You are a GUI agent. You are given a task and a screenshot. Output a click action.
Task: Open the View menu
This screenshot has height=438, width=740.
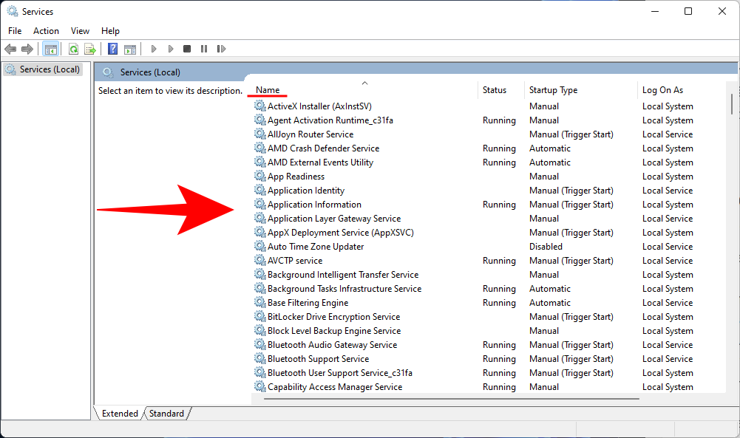pos(80,30)
